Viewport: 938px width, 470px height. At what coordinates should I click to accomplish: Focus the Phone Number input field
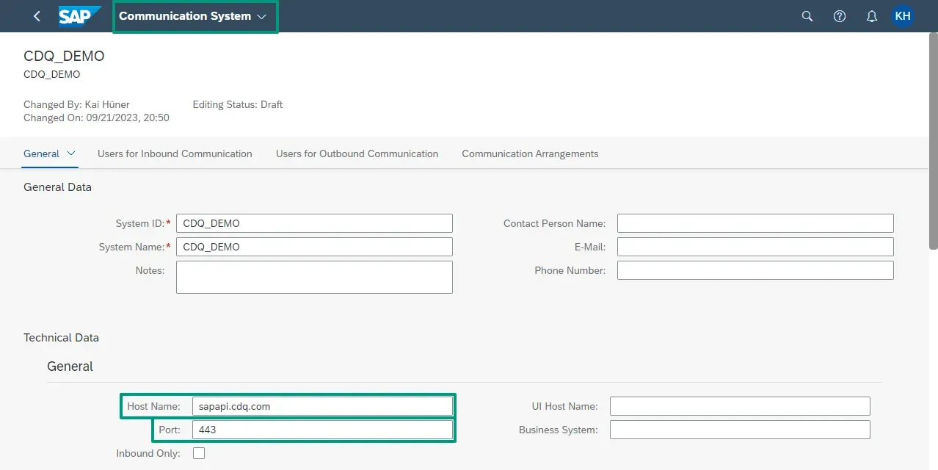pos(755,270)
